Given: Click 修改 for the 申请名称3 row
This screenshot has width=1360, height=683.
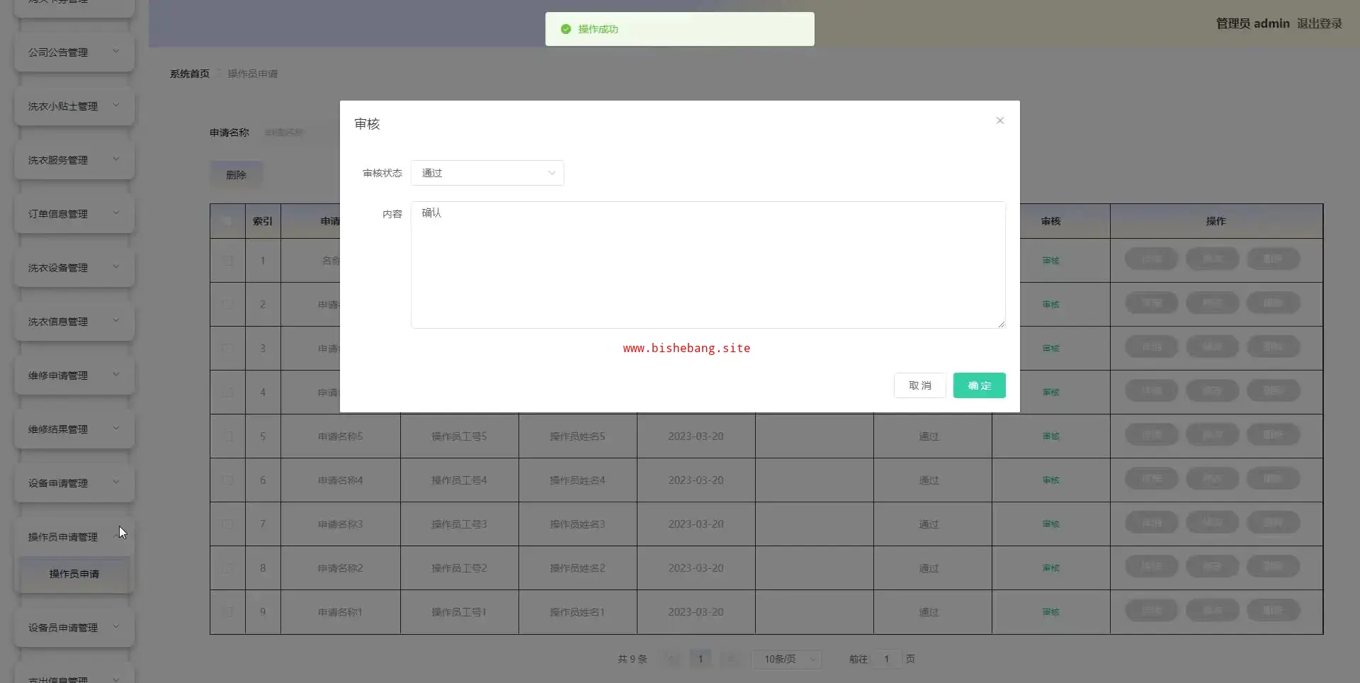Looking at the screenshot, I should click(1212, 522).
